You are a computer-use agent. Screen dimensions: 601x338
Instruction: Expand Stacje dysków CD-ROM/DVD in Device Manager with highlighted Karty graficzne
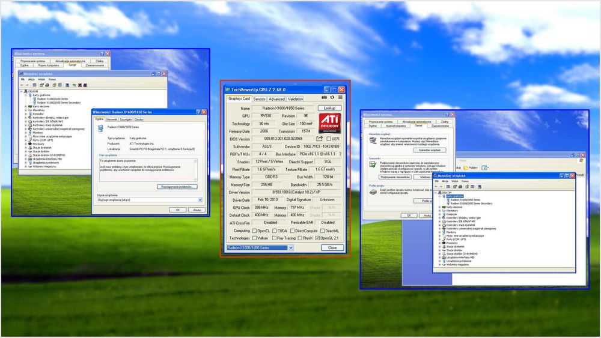coord(440,253)
